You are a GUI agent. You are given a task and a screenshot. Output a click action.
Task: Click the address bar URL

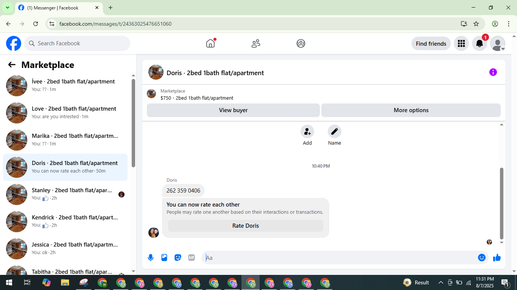point(115,24)
